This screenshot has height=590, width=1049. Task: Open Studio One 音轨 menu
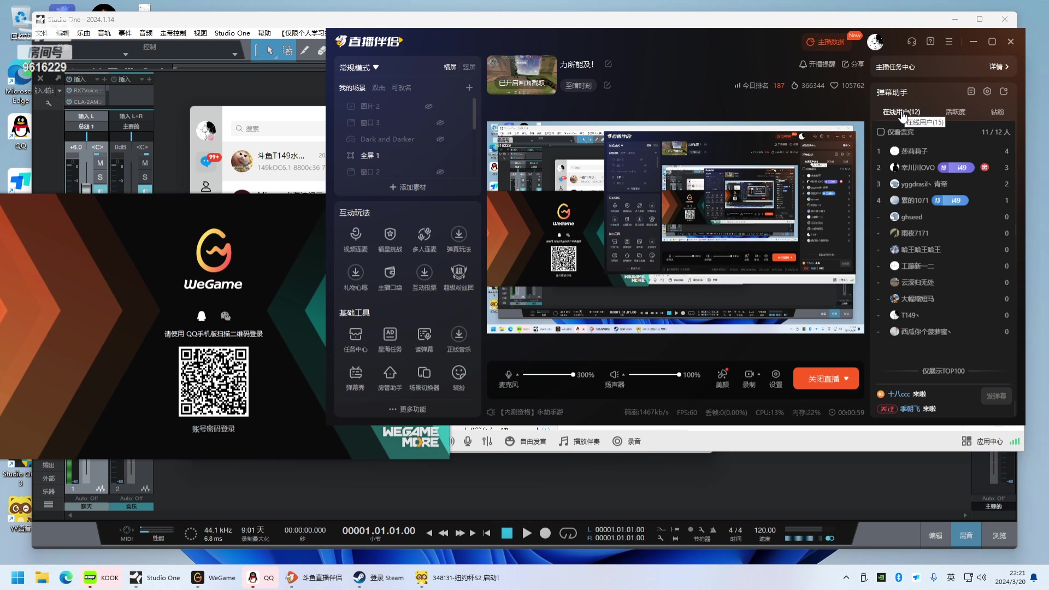104,33
